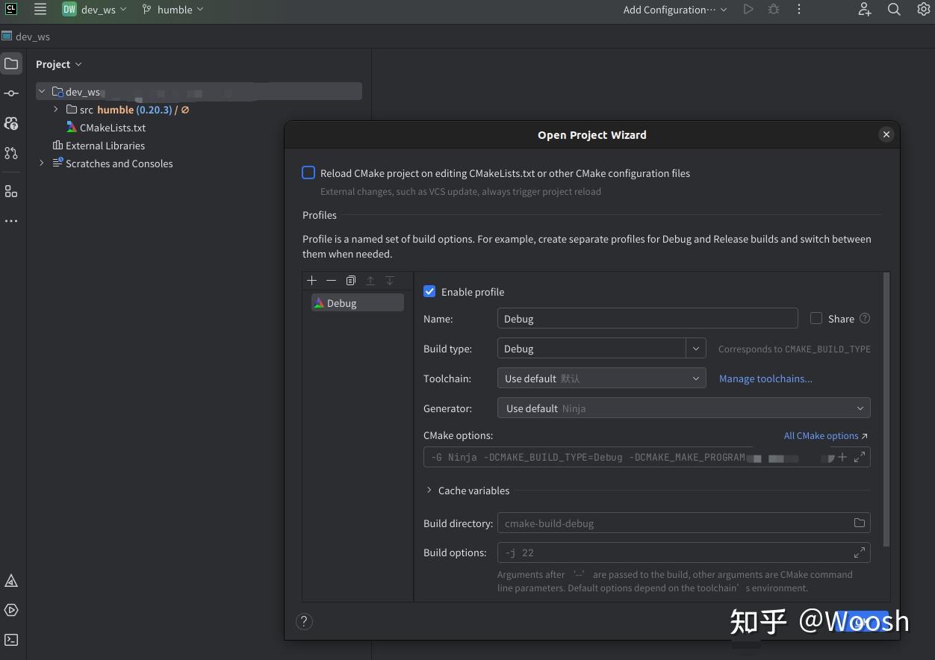Open the Toolchain dropdown

(601, 379)
